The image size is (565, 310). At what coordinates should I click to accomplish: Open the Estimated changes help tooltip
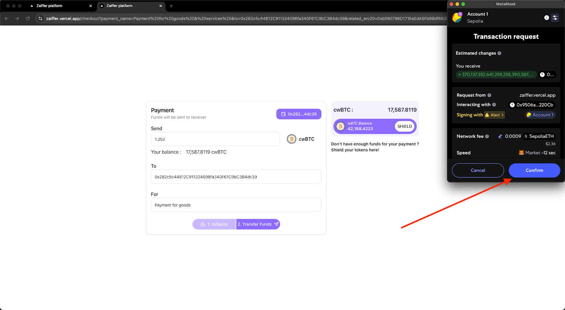coord(499,53)
